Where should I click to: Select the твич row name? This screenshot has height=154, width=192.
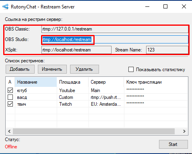coord(21,104)
